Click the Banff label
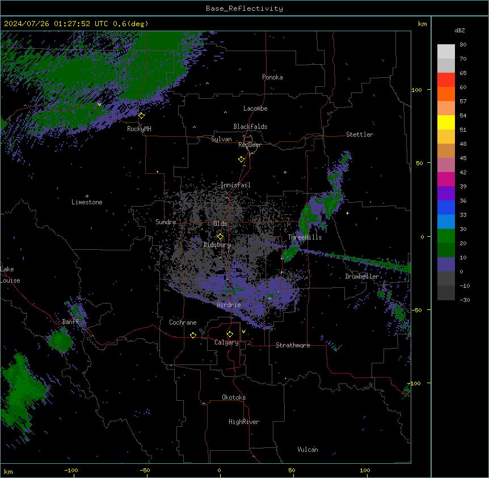Screen dimensions: 489x478 pyautogui.click(x=70, y=322)
